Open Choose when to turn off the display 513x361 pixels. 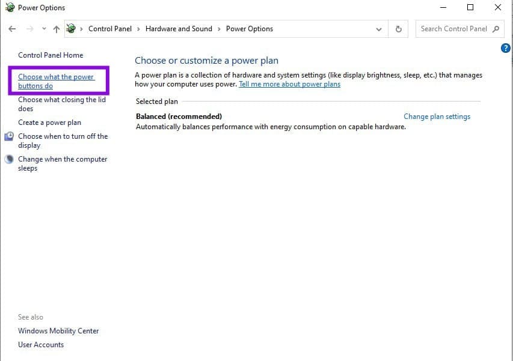[x=63, y=141]
